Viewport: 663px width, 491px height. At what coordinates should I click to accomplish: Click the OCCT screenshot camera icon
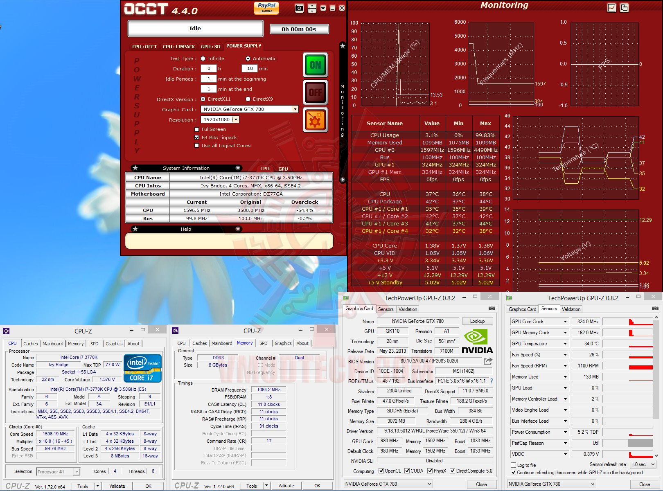pyautogui.click(x=300, y=8)
